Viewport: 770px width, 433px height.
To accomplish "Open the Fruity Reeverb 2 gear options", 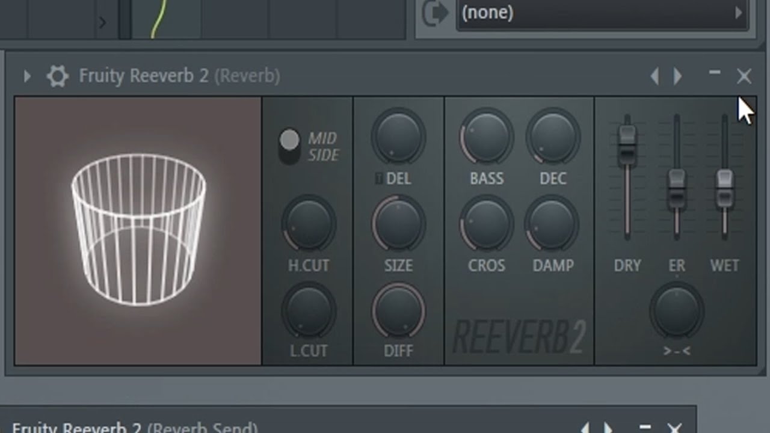I will pos(57,76).
